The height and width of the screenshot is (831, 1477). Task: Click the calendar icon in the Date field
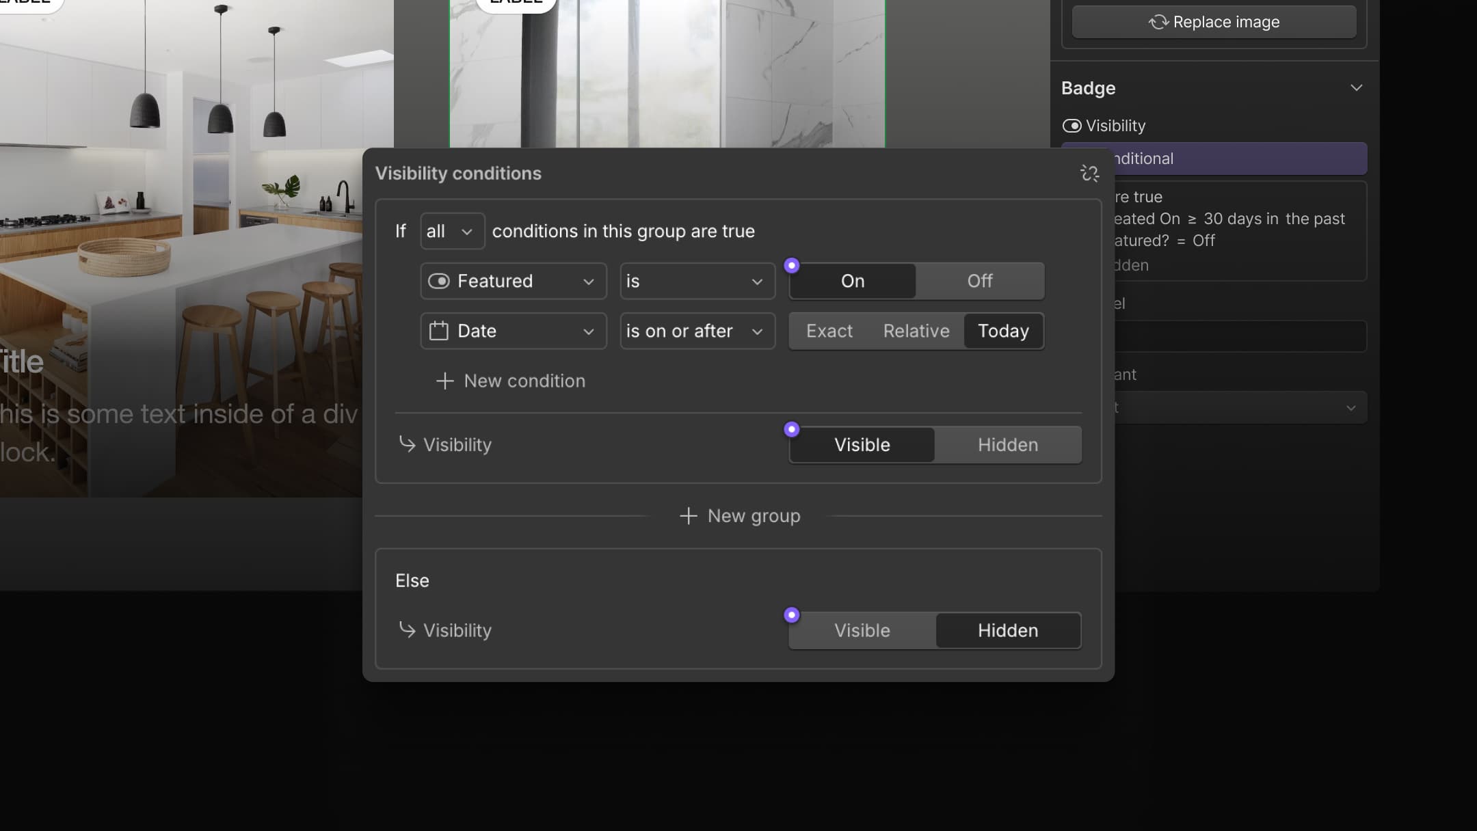pyautogui.click(x=438, y=331)
